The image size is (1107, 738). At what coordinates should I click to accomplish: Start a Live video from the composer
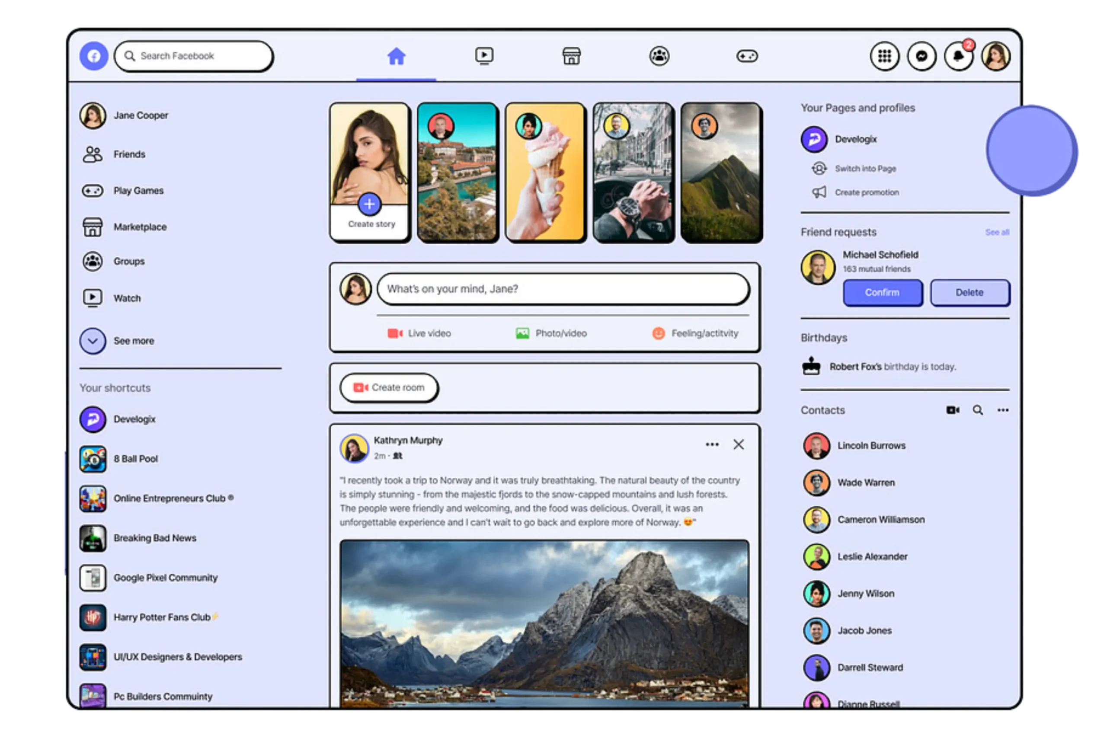point(419,333)
